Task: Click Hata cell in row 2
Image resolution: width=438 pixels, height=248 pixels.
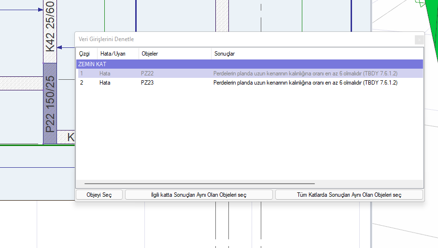Action: pyautogui.click(x=105, y=83)
